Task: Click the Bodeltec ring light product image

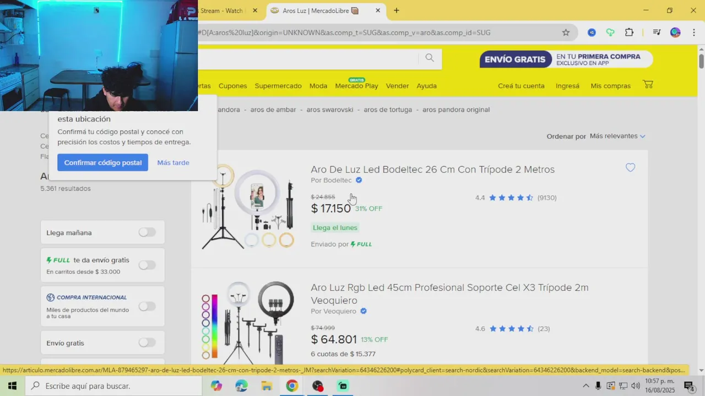Action: point(248,207)
